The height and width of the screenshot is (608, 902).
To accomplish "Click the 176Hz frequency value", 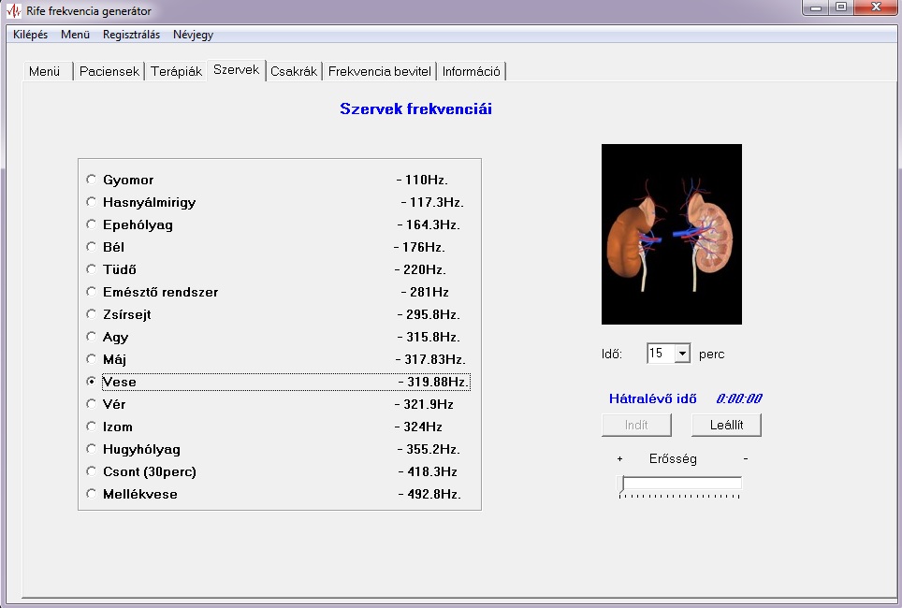I will pos(420,247).
